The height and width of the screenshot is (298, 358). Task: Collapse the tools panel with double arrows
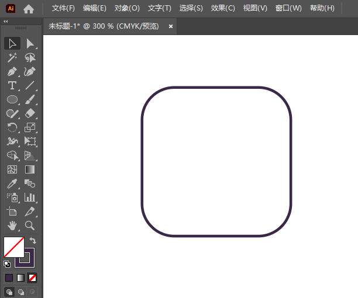(6, 21)
